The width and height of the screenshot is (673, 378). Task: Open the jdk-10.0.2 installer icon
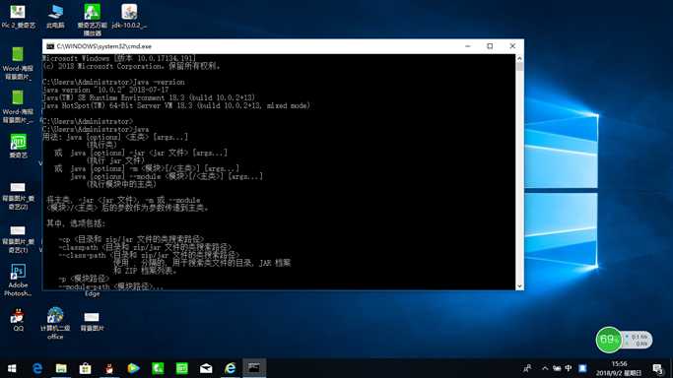(x=129, y=17)
